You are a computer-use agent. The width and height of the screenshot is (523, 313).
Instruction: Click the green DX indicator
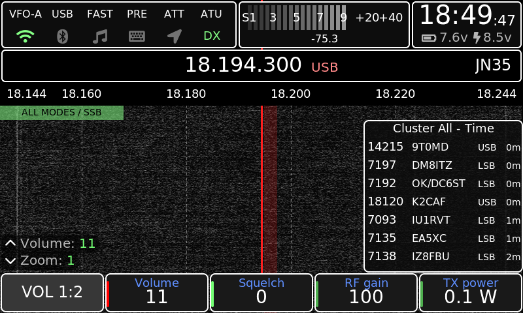[x=212, y=36]
